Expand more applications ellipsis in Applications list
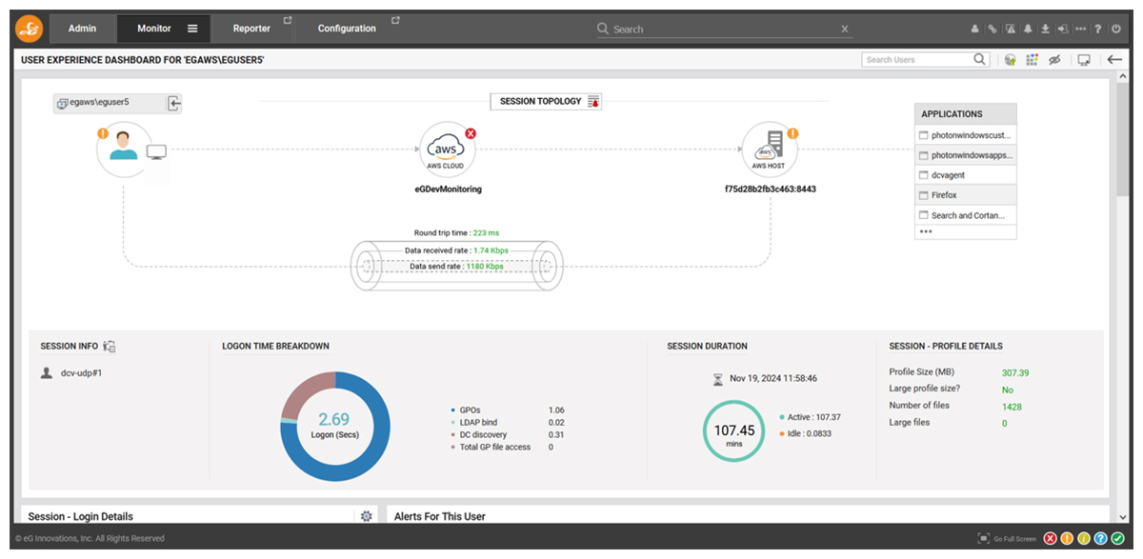This screenshot has height=559, width=1143. tap(926, 231)
